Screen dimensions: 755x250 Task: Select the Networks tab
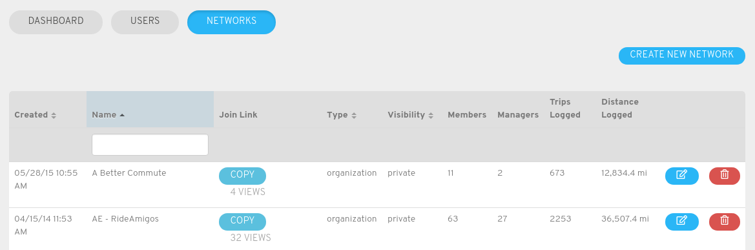(232, 22)
